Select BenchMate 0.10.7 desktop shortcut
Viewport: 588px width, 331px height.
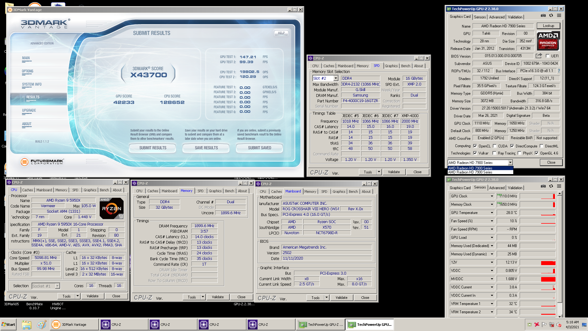click(x=34, y=306)
